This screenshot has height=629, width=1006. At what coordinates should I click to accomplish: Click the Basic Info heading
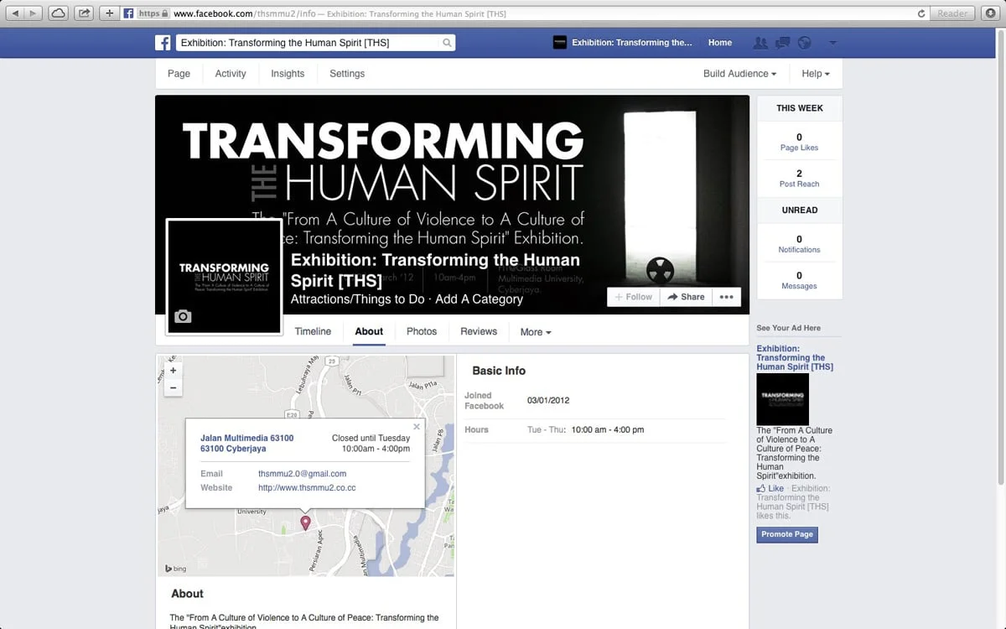(x=499, y=371)
